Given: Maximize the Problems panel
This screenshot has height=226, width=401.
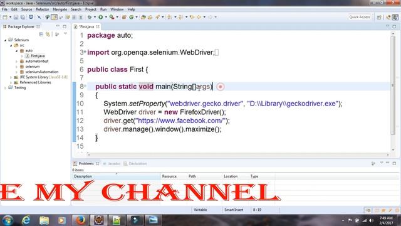Looking at the screenshot, I should (394, 163).
